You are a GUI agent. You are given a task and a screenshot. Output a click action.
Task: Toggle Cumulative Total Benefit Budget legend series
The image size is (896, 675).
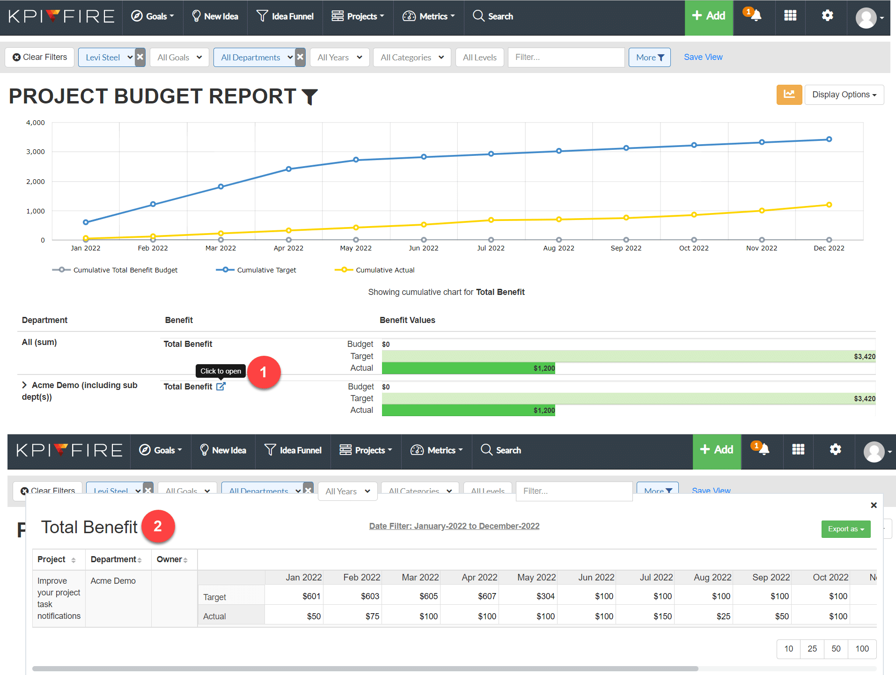tap(115, 270)
